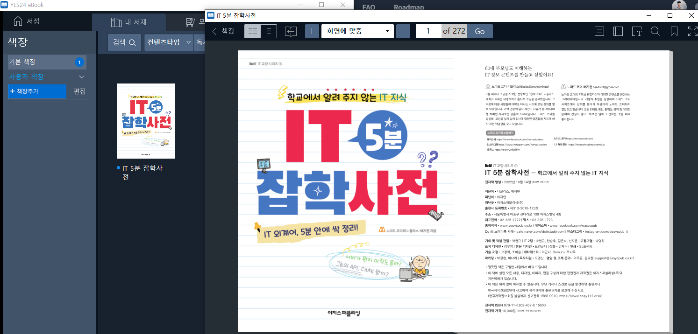Image resolution: width=698 pixels, height=334 pixels.
Task: Go to 서점 in YES24 eBook window
Action: [26, 21]
